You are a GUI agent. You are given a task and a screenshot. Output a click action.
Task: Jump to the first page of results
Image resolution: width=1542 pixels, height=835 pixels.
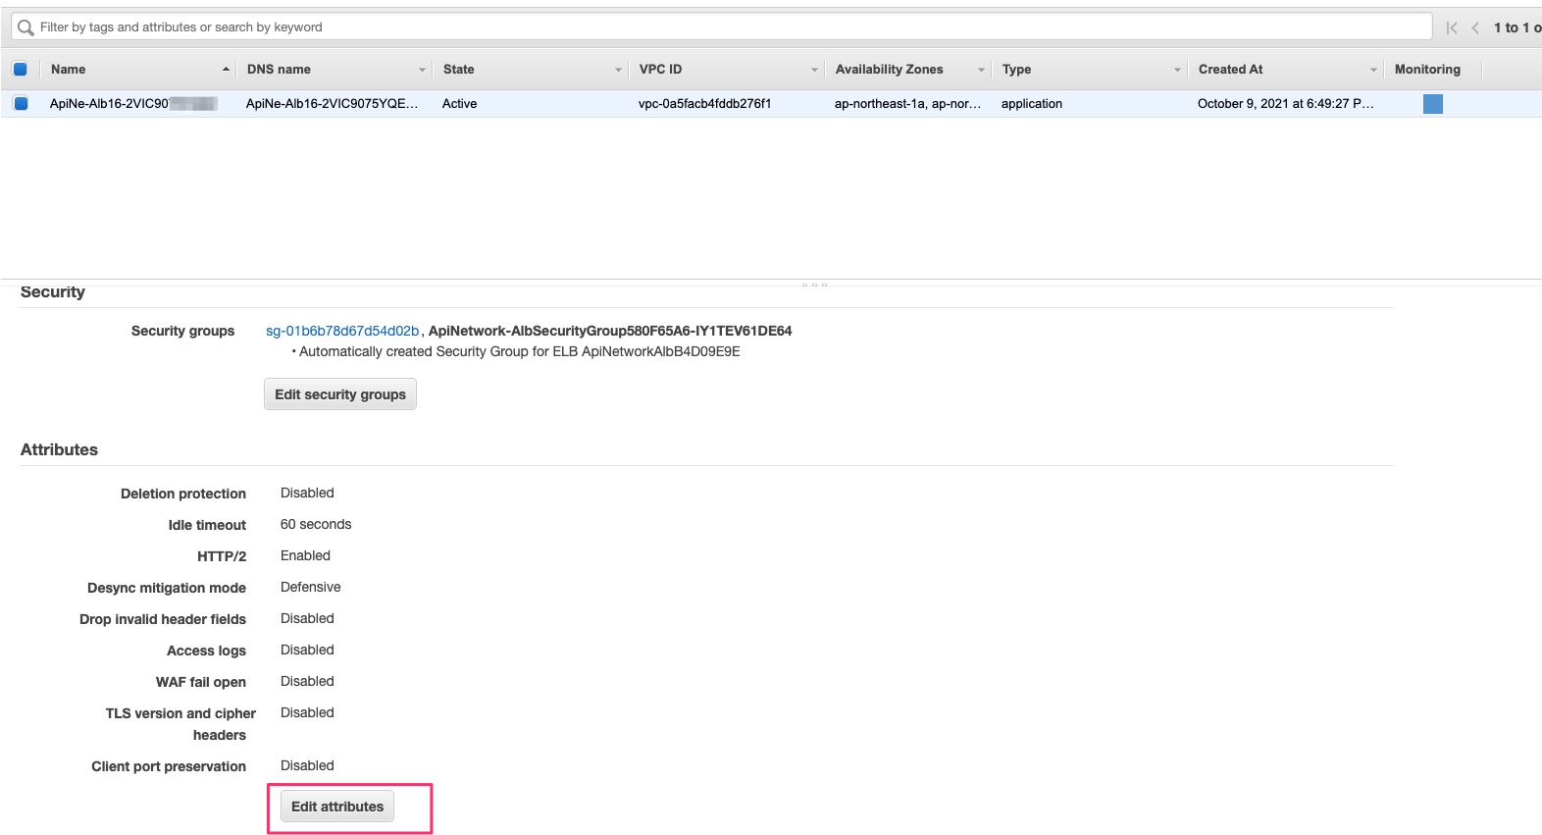[x=1452, y=27]
